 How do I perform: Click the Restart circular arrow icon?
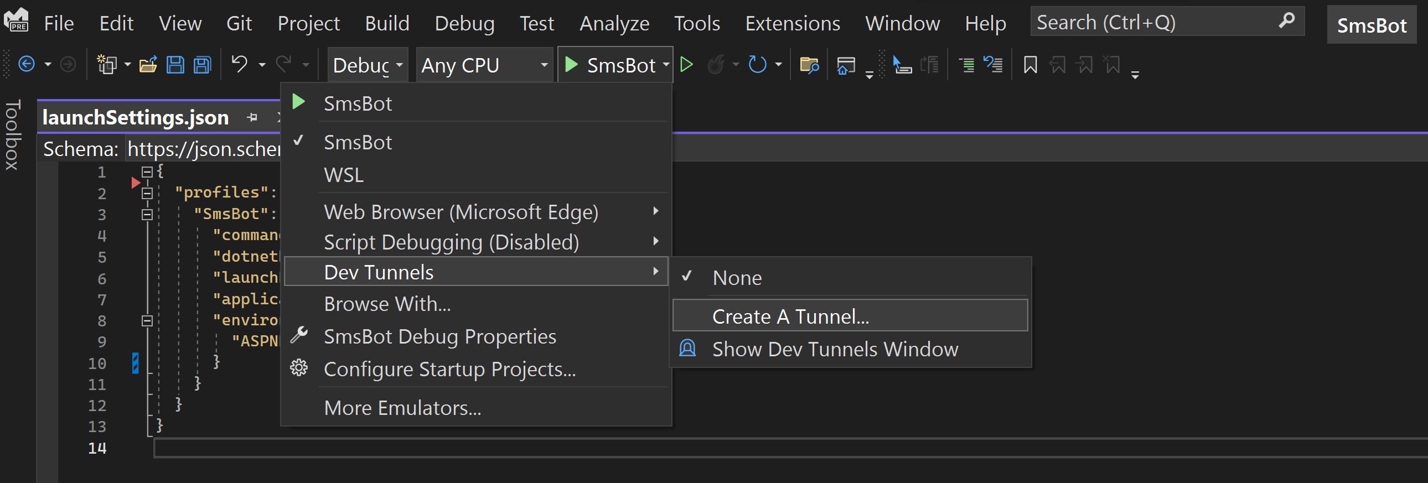click(x=757, y=65)
